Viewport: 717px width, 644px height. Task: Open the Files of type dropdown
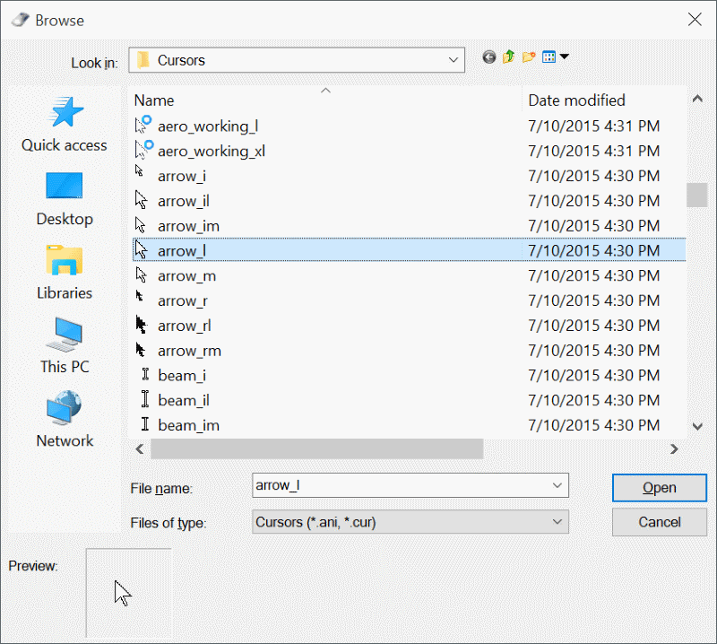pyautogui.click(x=557, y=521)
